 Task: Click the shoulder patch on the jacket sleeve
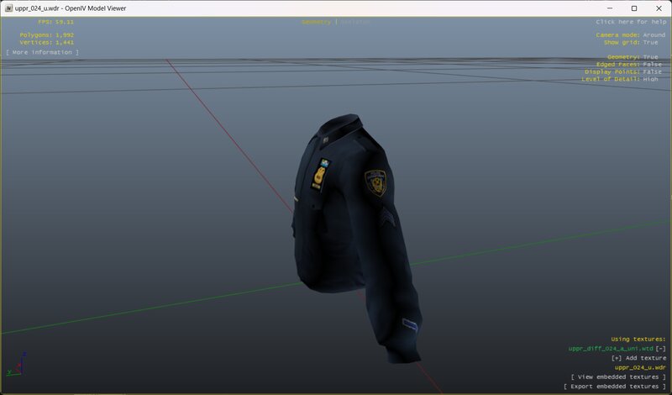pos(375,182)
